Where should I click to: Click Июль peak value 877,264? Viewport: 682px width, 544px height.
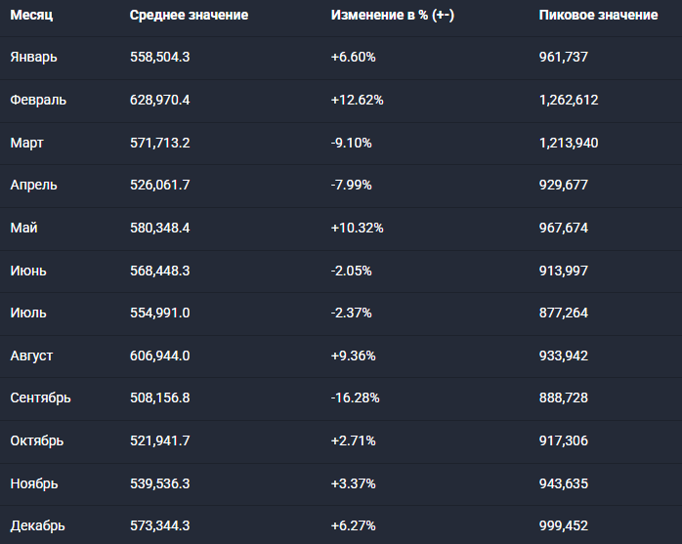pos(564,313)
